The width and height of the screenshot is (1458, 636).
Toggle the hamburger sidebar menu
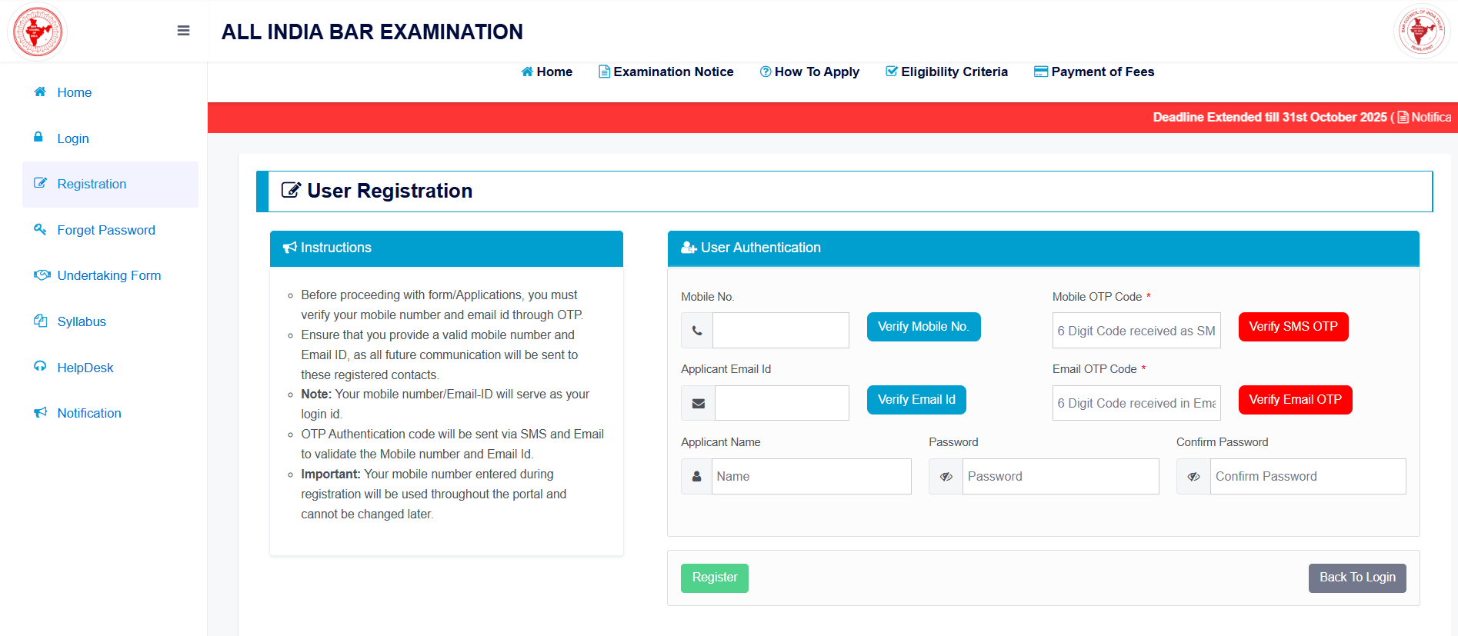[183, 31]
